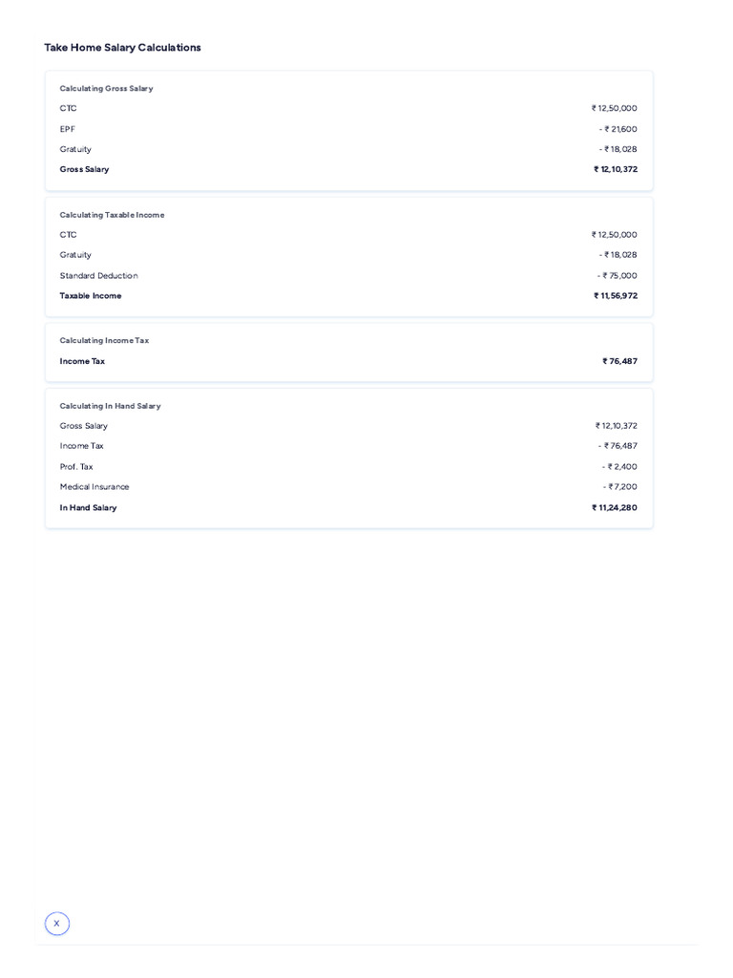Select the Calculating Income Tax section title
The image size is (733, 978).
[x=104, y=341]
